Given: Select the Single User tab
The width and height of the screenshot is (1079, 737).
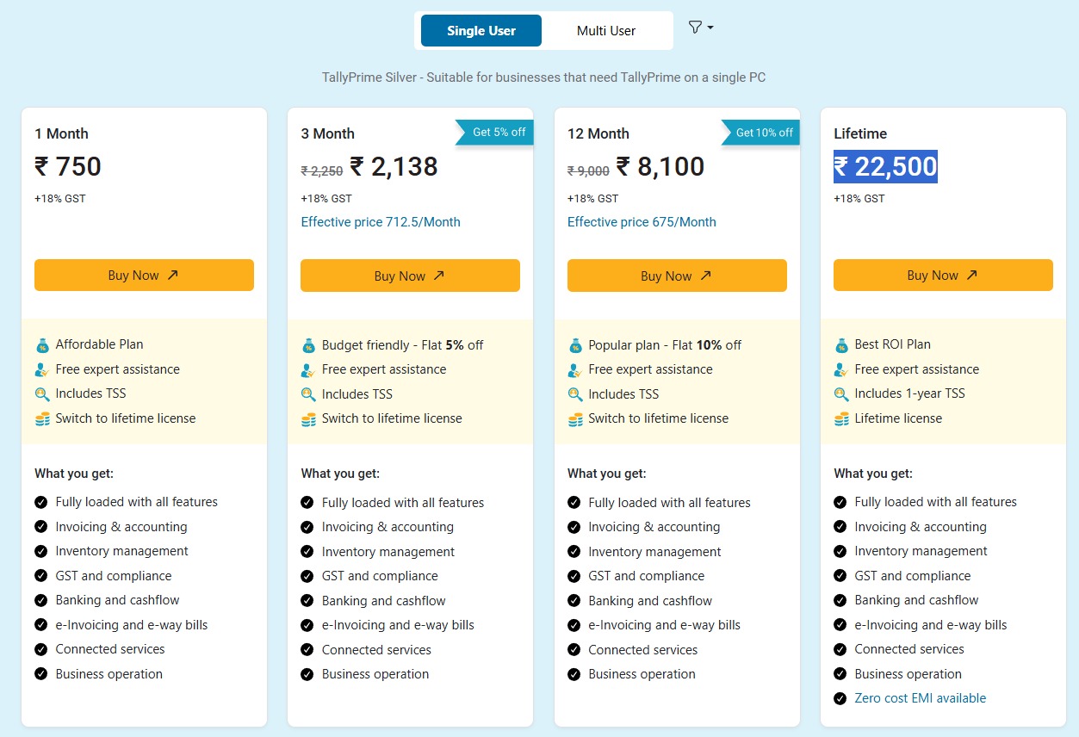Looking at the screenshot, I should tap(481, 31).
